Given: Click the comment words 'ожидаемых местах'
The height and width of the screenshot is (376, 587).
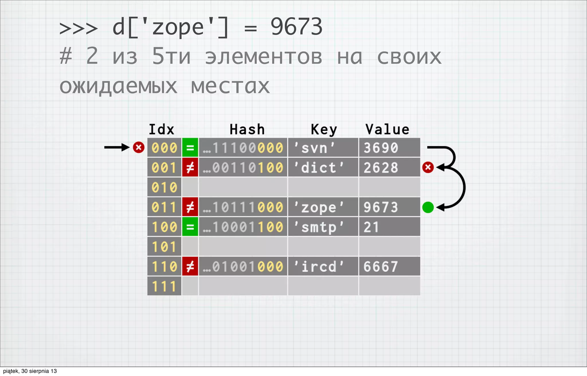Looking at the screenshot, I should (165, 86).
